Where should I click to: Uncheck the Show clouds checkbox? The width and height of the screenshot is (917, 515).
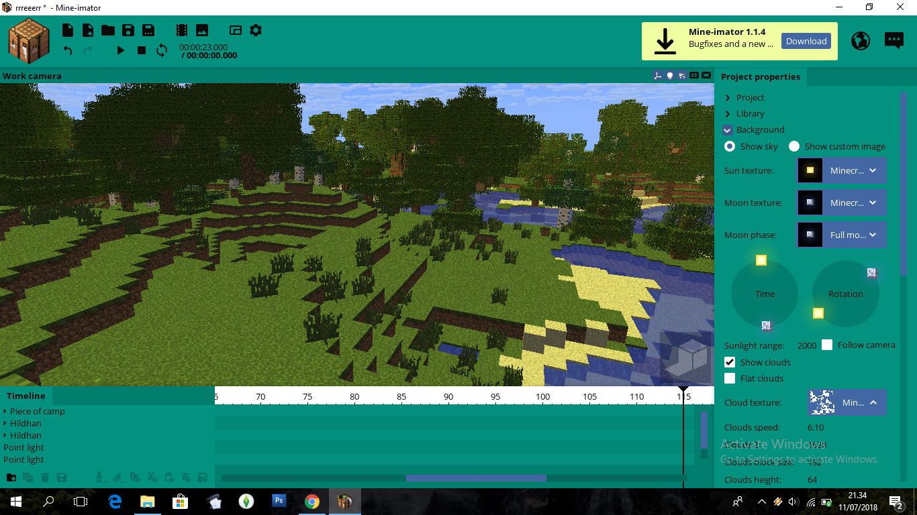pos(730,361)
